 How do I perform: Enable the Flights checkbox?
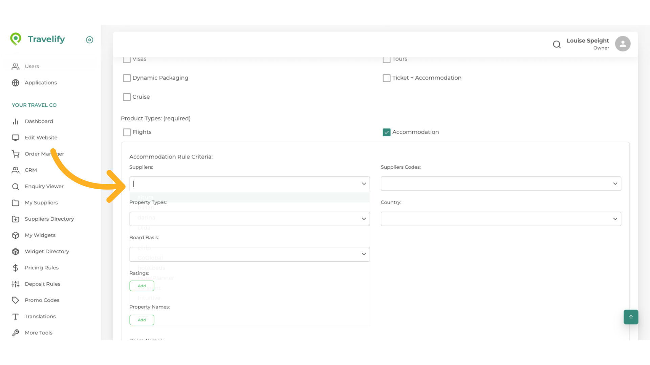click(x=127, y=132)
